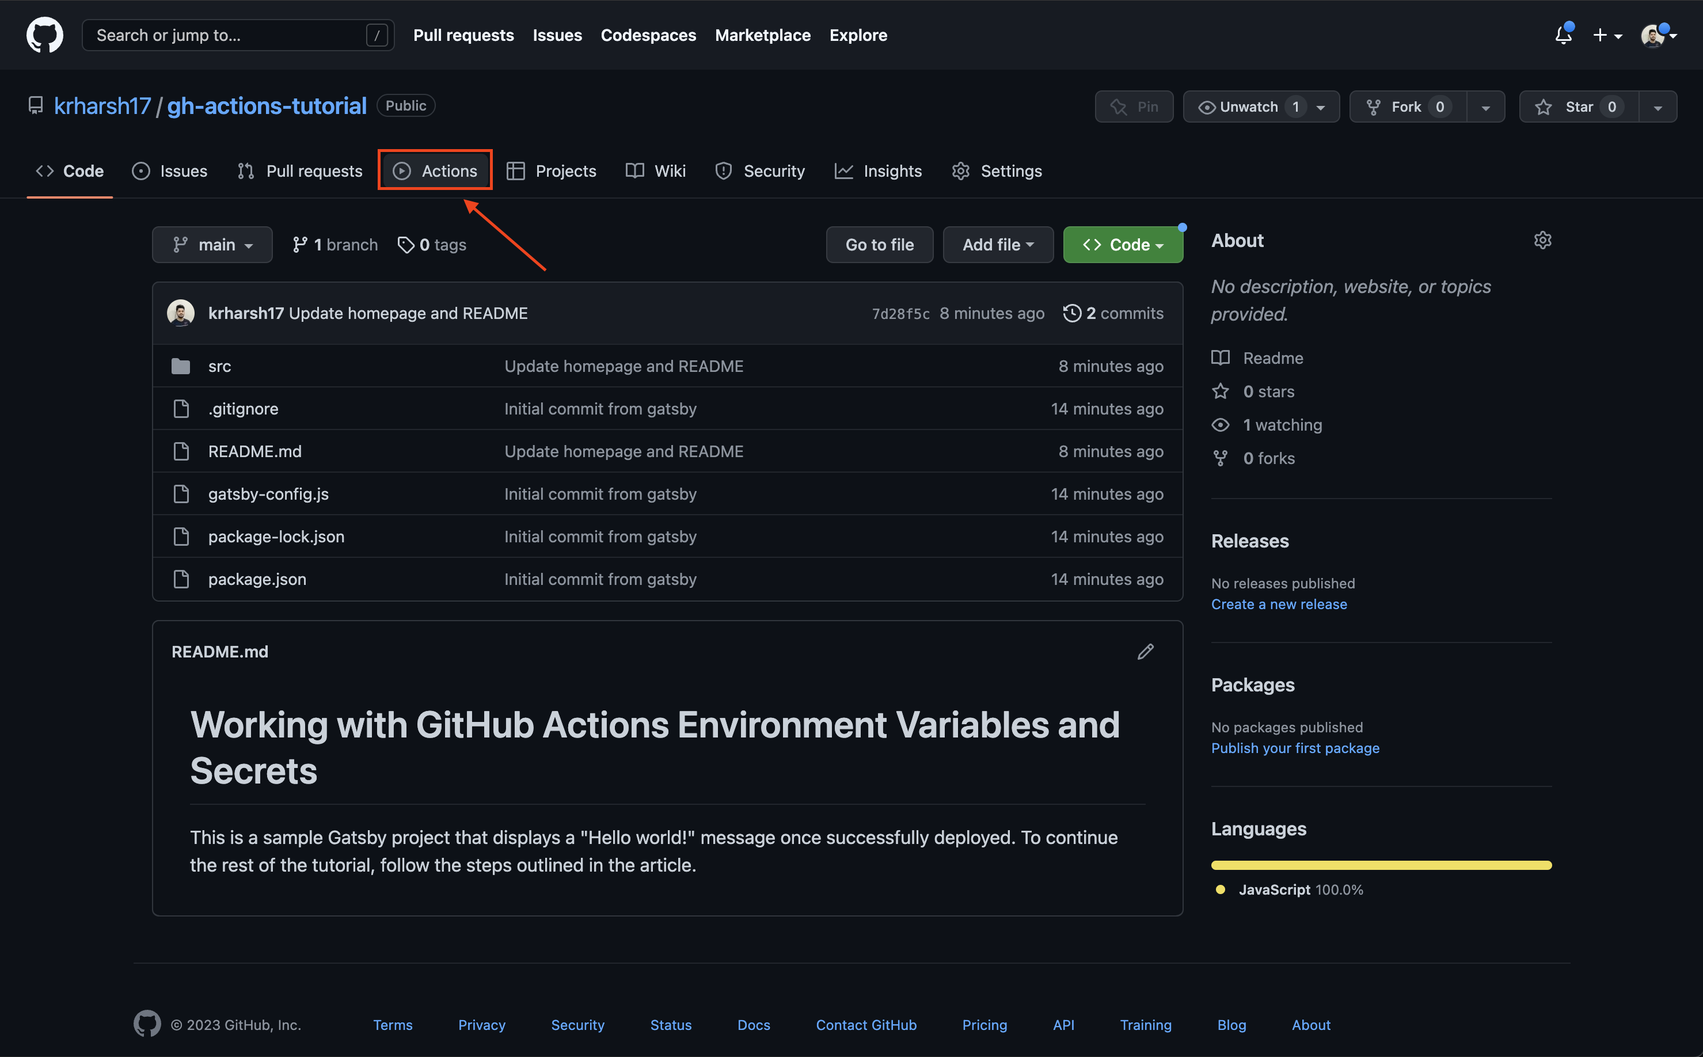The height and width of the screenshot is (1057, 1703).
Task: Click the Go to file button
Action: pos(879,244)
